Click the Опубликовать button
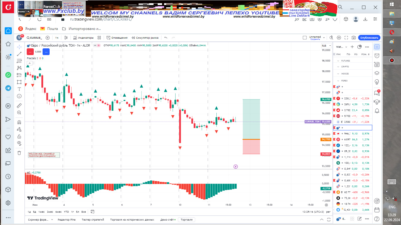This screenshot has width=401, height=225. [369, 38]
